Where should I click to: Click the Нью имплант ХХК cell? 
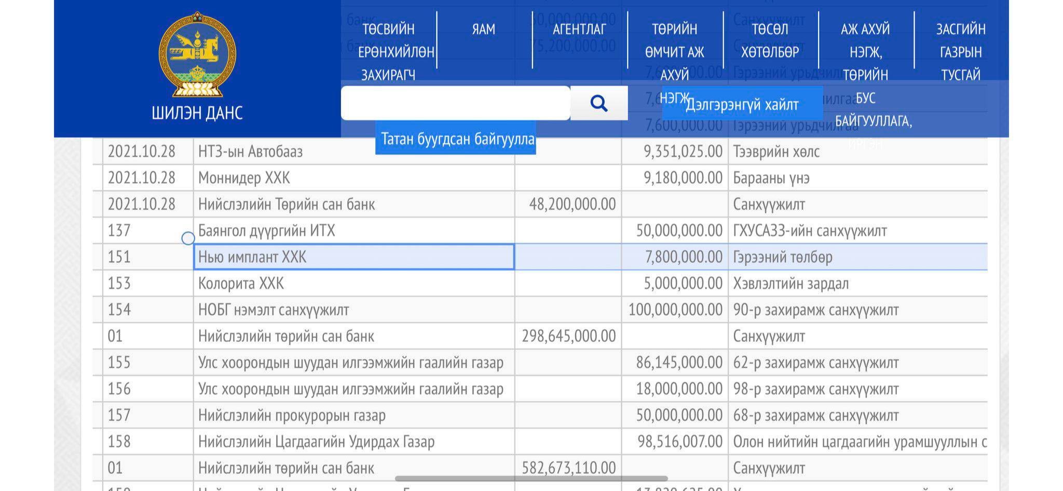354,257
